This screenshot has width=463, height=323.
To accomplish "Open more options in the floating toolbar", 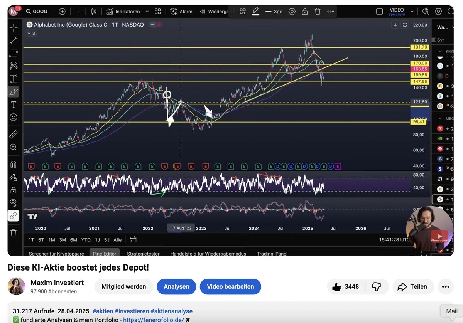I will tap(331, 12).
